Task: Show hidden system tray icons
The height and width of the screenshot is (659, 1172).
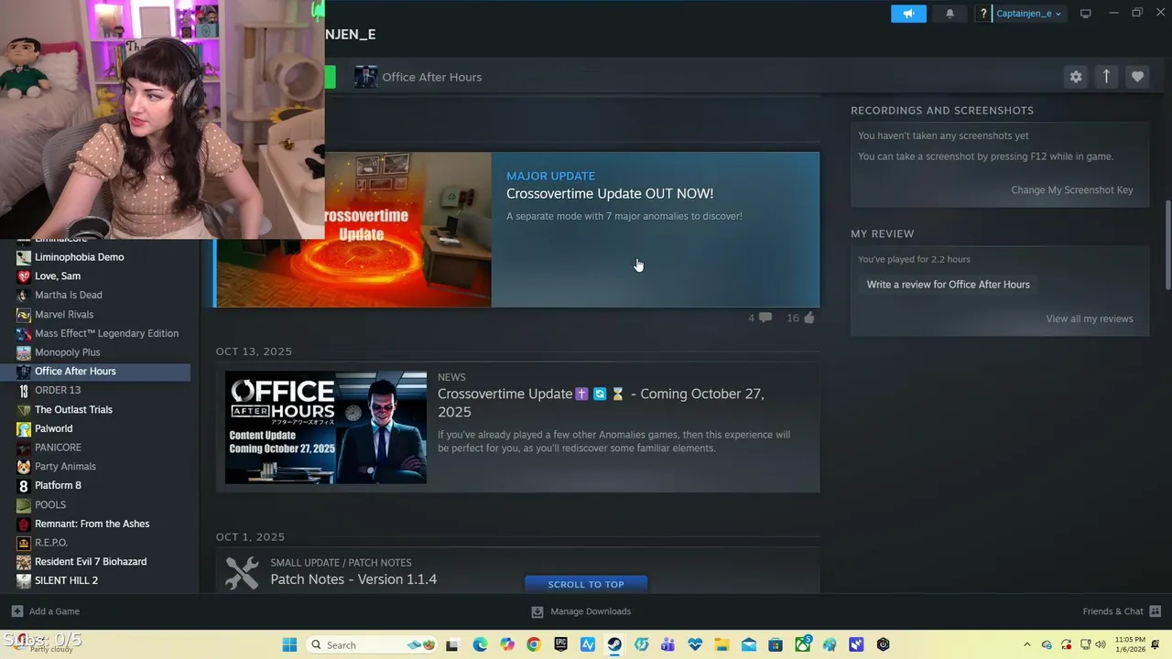Action: coord(1026,644)
